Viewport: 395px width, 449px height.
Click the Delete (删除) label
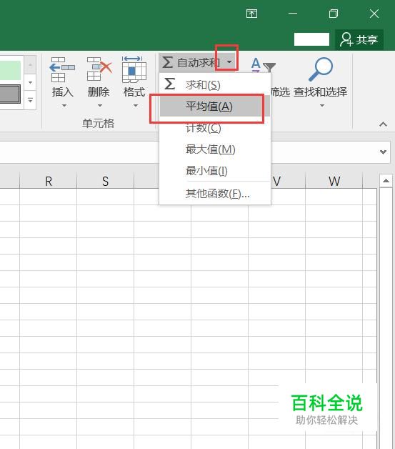click(x=99, y=92)
